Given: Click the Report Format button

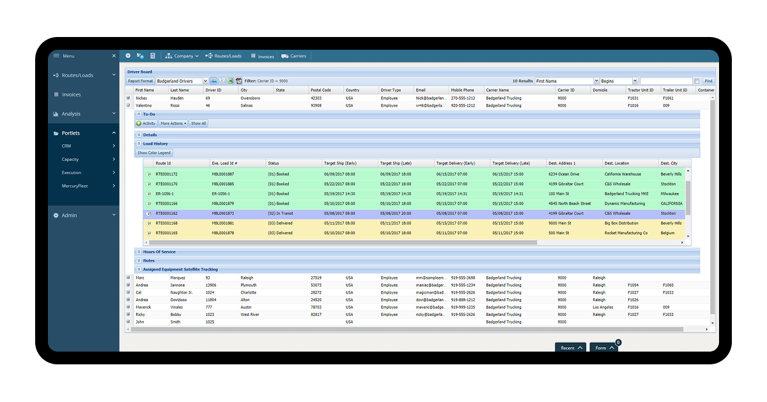Looking at the screenshot, I should [x=140, y=81].
